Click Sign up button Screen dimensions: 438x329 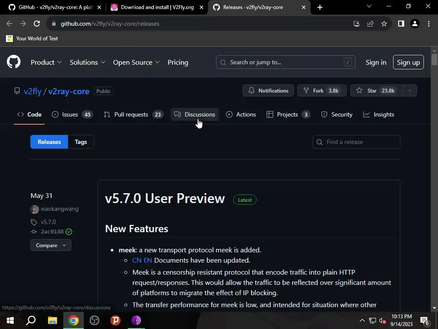(408, 62)
